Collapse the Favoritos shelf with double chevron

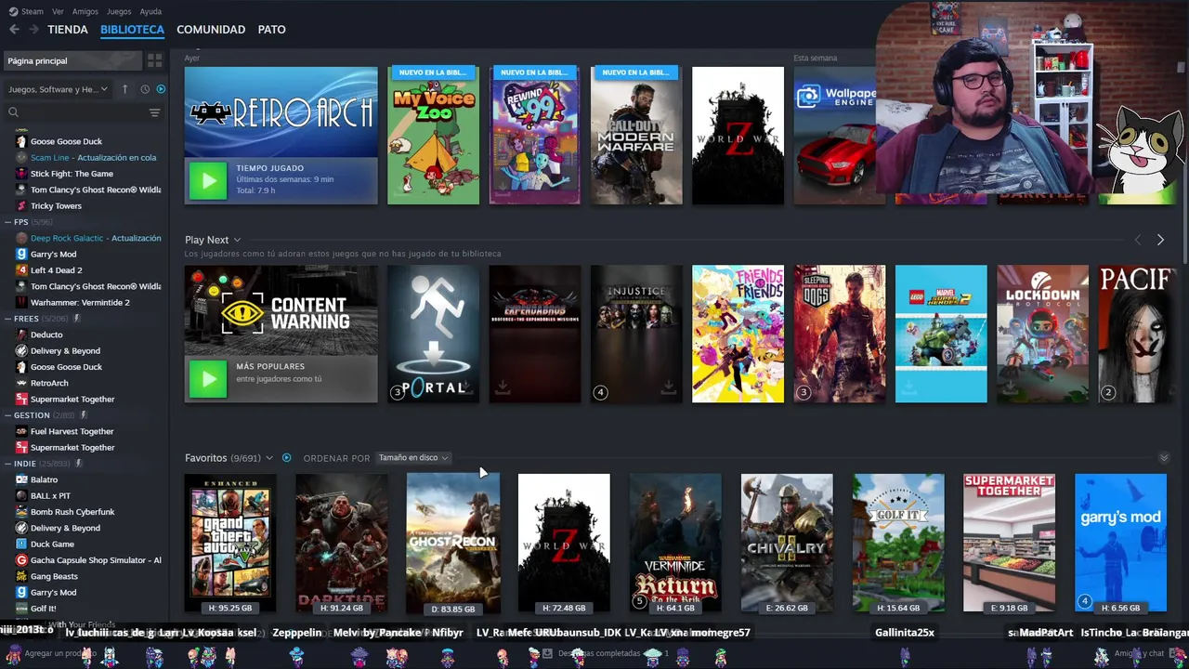tap(1164, 458)
